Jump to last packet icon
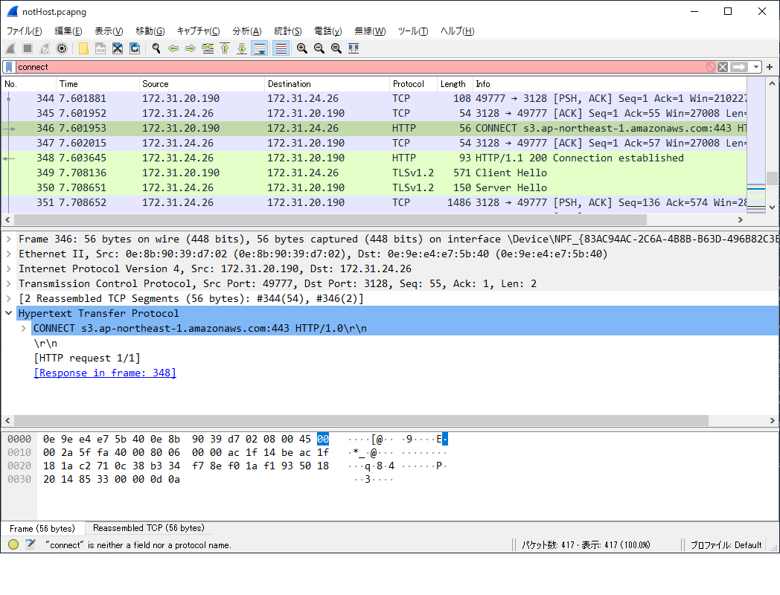Screen dimensions: 780x595 click(242, 48)
